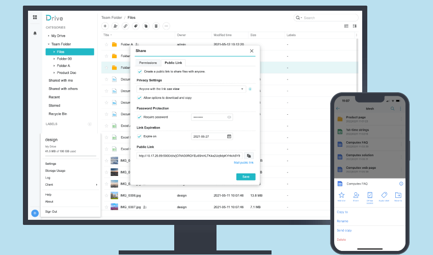
Task: Expand the Product Doc folder in sidebar
Action: click(x=55, y=72)
